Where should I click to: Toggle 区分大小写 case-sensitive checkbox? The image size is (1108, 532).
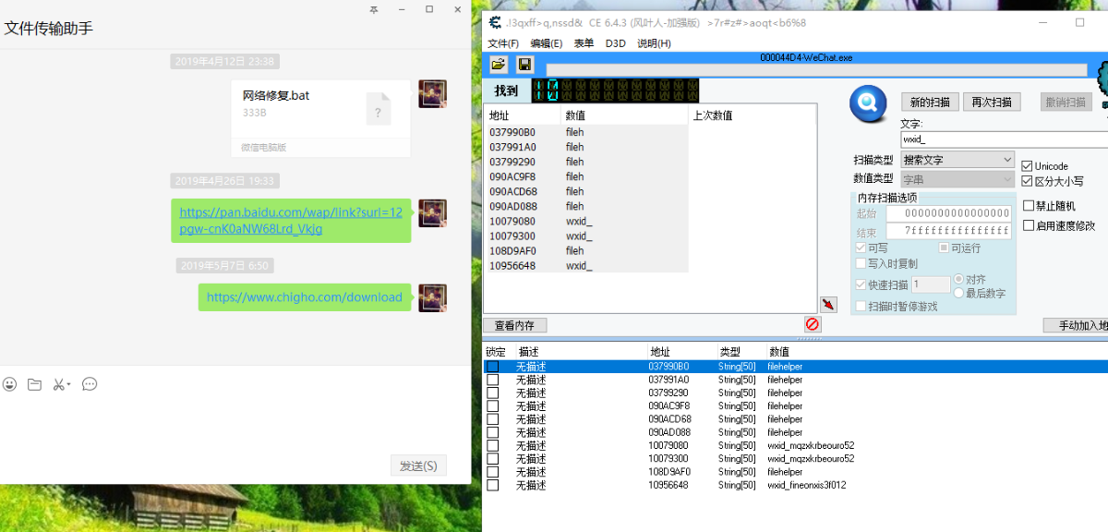click(x=1028, y=182)
